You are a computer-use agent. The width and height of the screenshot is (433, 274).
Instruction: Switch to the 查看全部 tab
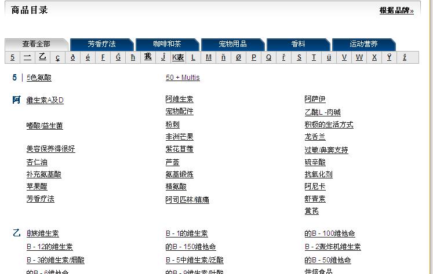[x=36, y=44]
